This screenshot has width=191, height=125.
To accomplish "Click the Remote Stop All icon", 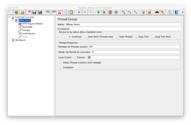I will coord(130,12).
